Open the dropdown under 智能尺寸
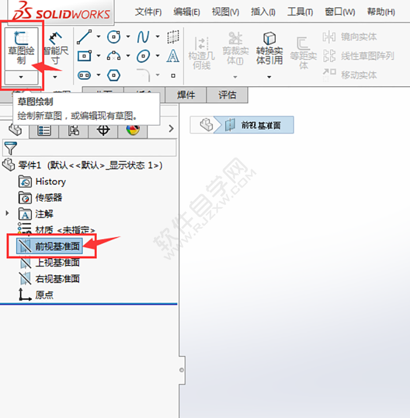410x418 pixels. (55, 77)
